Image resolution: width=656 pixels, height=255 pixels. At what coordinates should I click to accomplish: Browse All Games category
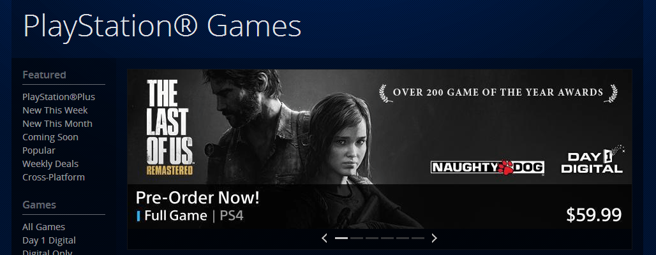pyautogui.click(x=43, y=227)
